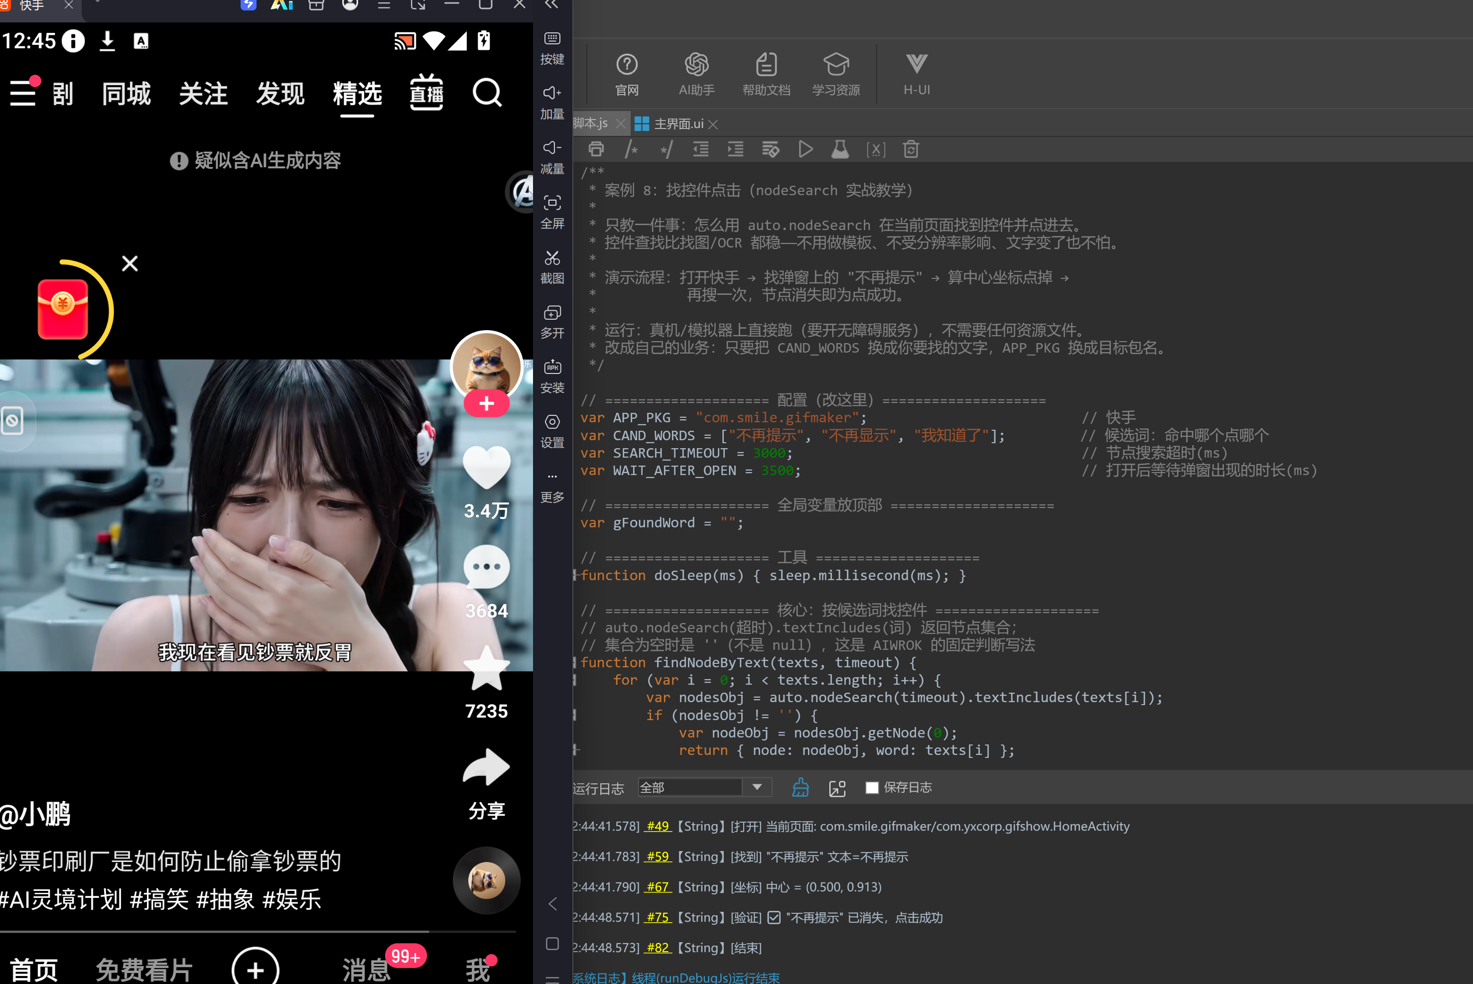Screen dimensions: 1473x984
Task: Click the 安装 APK install icon
Action: pyautogui.click(x=551, y=376)
